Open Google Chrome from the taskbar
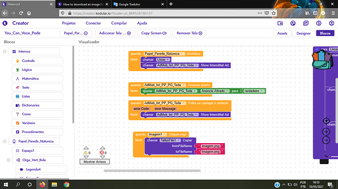Viewport: 338px width, 189px height. pyautogui.click(x=67, y=185)
